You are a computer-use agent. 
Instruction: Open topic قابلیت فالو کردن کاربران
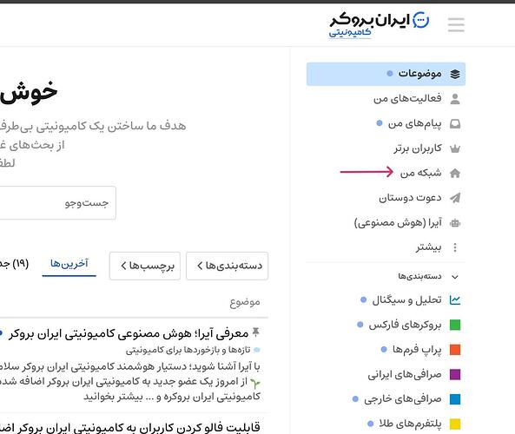pos(130,427)
